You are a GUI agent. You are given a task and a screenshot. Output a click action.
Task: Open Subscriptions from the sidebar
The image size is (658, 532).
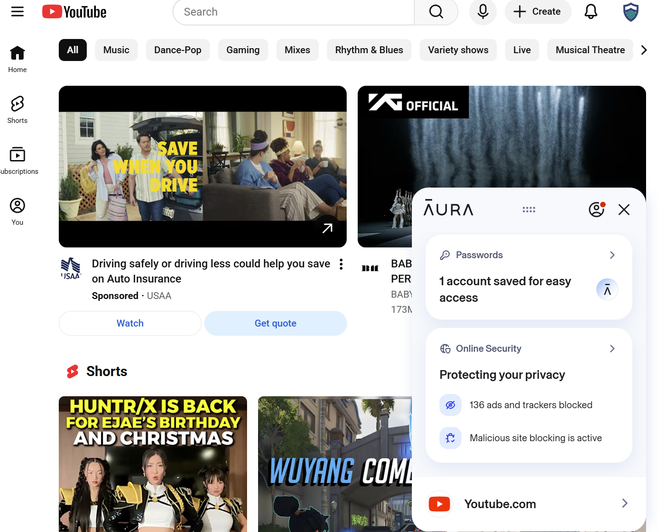17,160
